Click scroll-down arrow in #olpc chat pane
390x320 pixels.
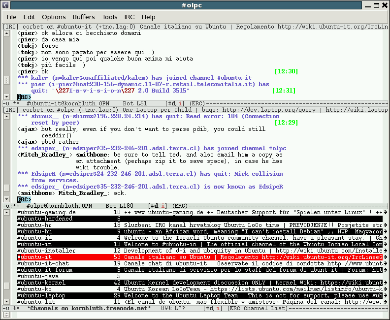click(x=6, y=198)
